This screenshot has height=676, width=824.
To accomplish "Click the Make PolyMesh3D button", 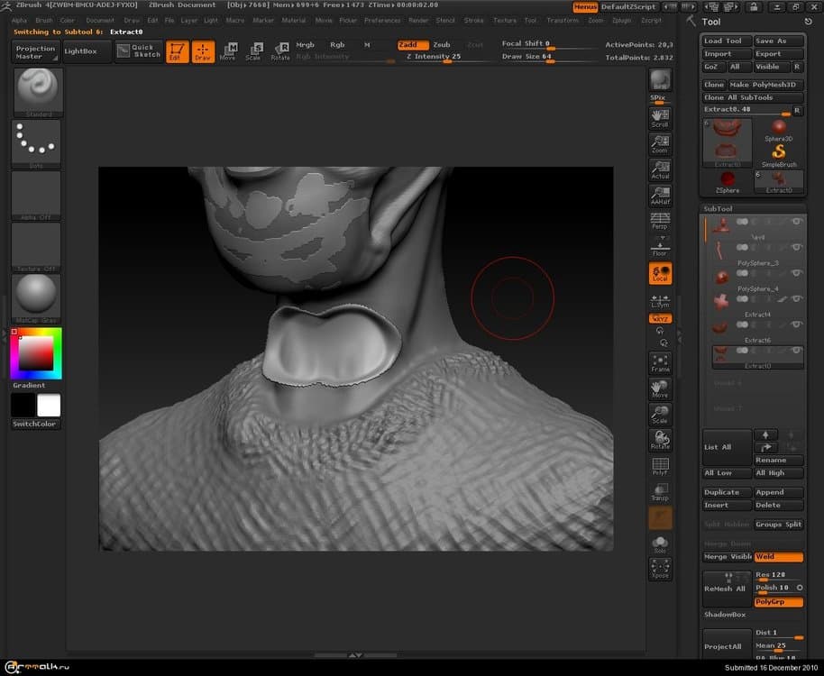I will 764,85.
